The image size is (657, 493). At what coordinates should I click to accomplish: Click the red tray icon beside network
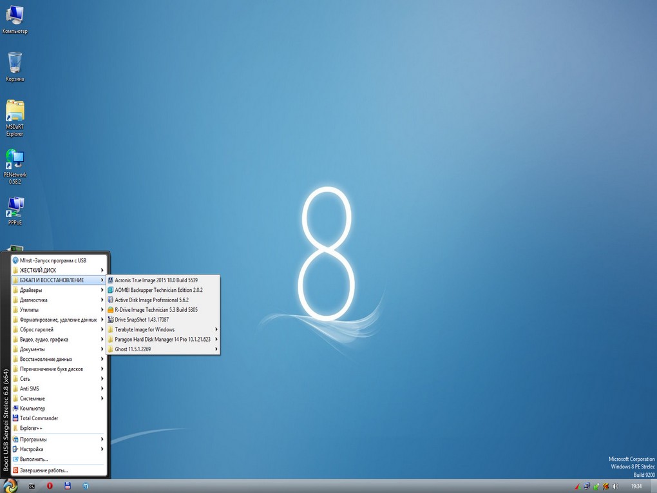point(577,487)
